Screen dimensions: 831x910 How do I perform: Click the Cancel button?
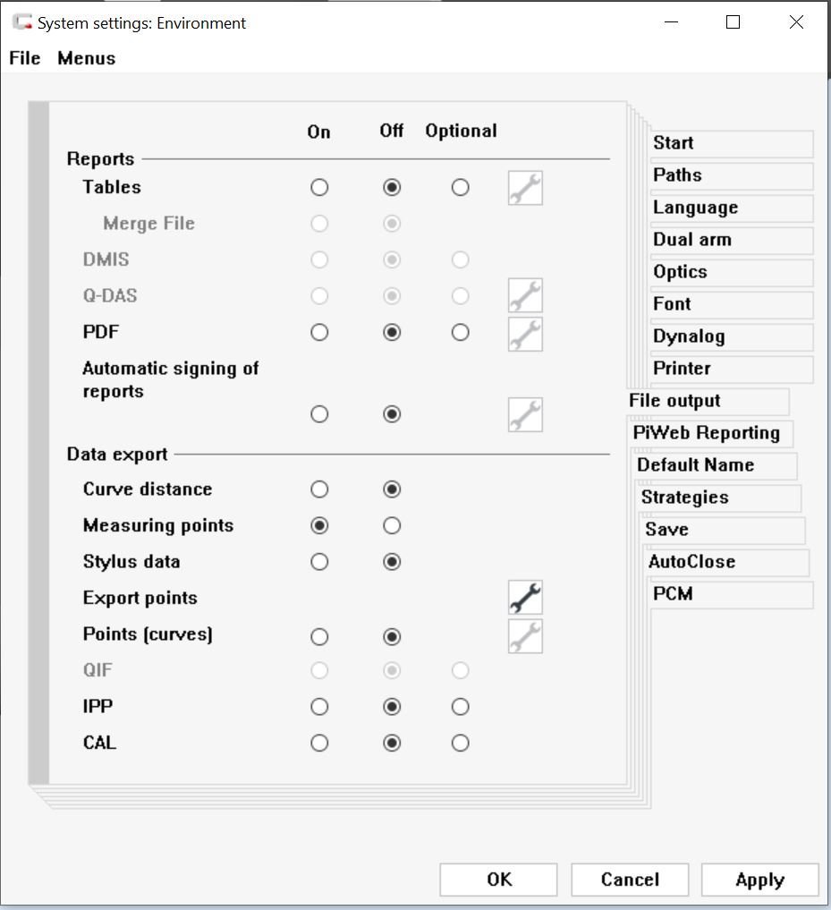tap(630, 880)
